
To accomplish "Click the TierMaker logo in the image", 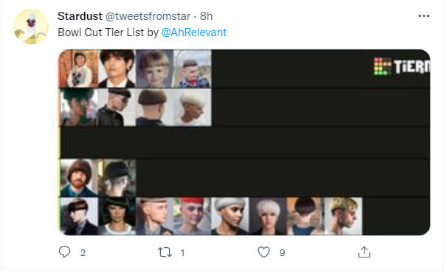I will click(401, 66).
